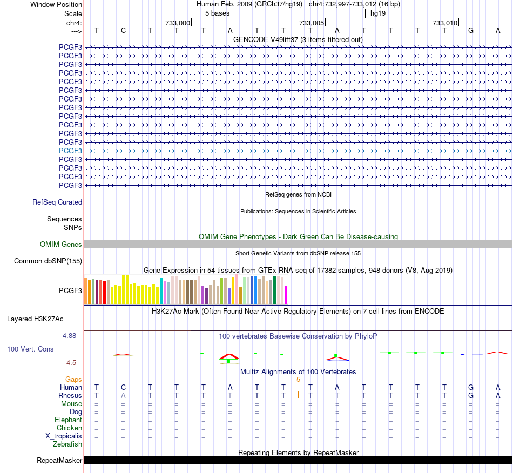Click the RepeatMasker track label

[x=59, y=460]
